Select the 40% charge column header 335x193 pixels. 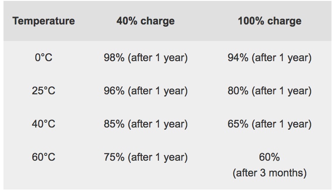coord(145,21)
